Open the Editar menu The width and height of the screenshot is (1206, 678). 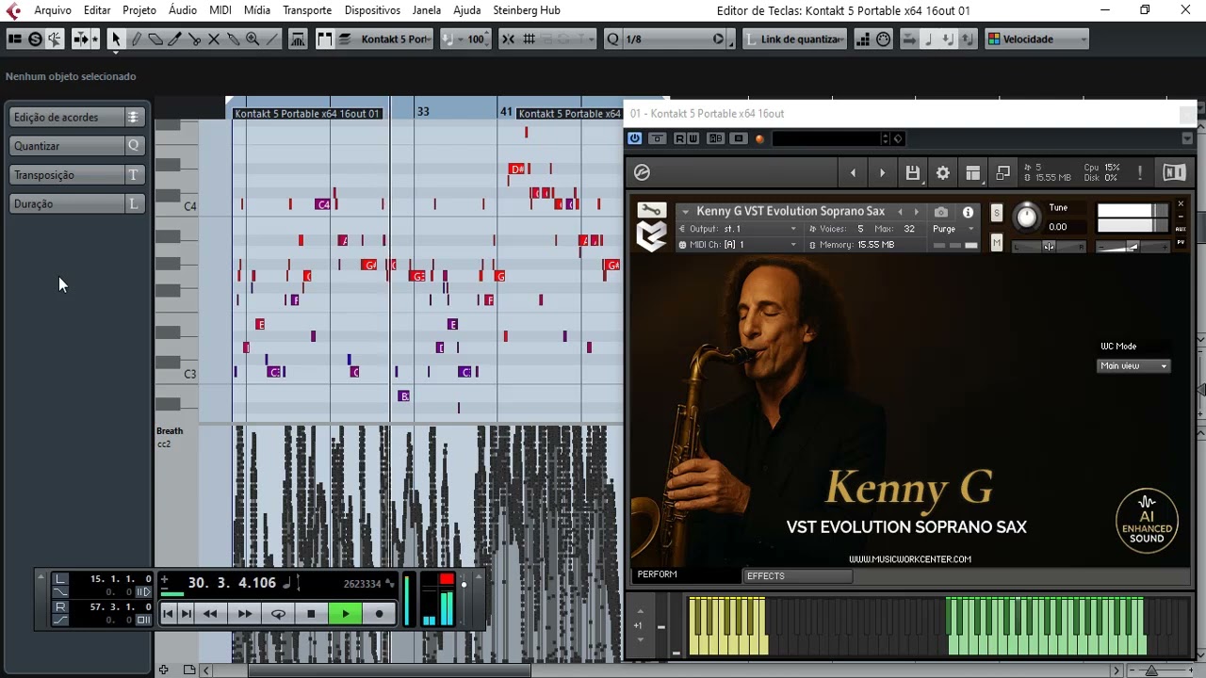pos(97,10)
